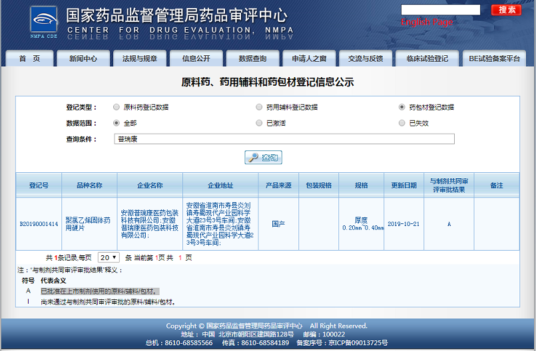
Task: Click the 品种名称 column header
Action: coord(89,185)
